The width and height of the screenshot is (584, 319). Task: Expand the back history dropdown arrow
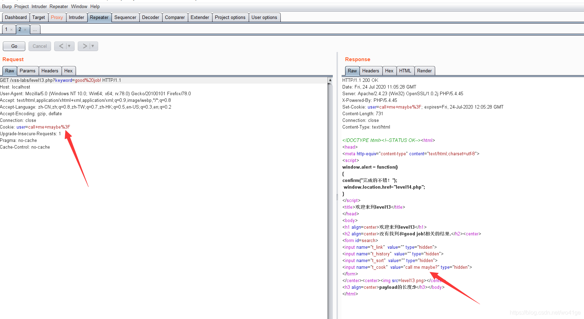tap(70, 46)
